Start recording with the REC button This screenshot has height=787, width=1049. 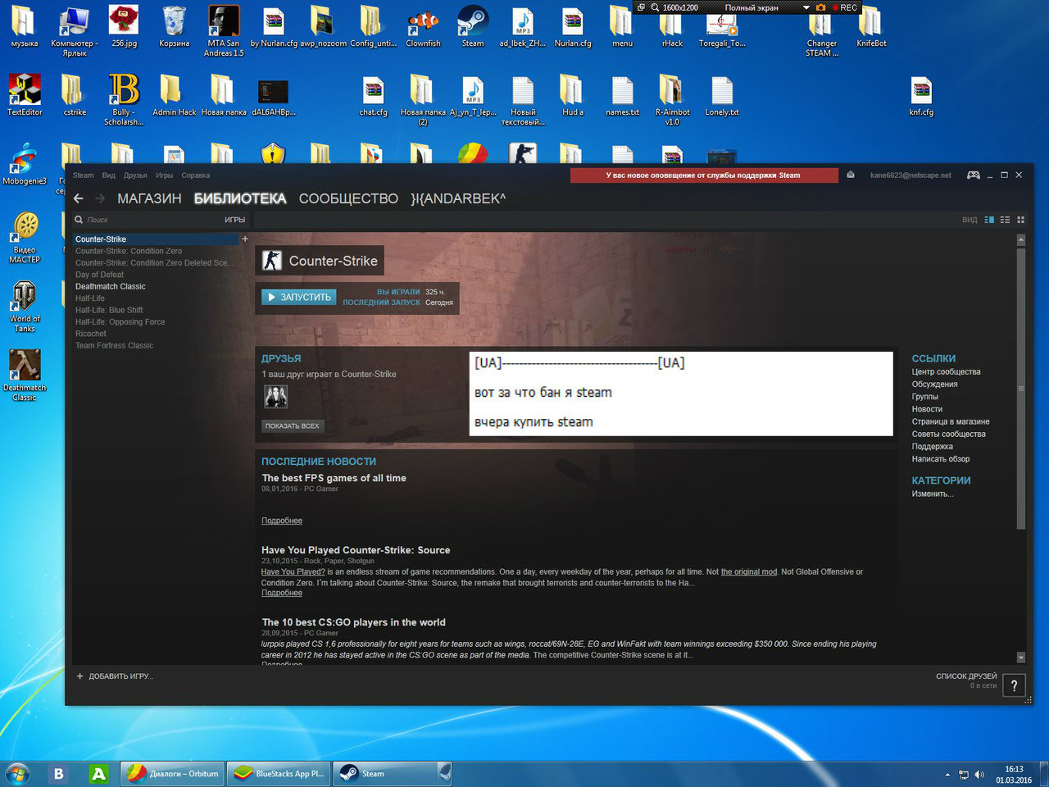(x=845, y=7)
